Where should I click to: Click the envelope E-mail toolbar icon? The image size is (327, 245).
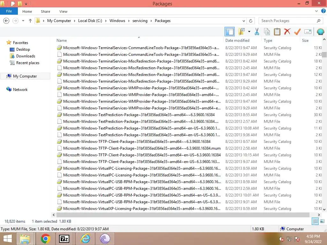coord(308,32)
